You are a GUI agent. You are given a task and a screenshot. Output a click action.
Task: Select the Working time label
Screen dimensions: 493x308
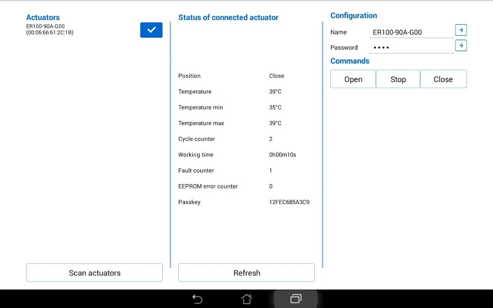point(195,155)
